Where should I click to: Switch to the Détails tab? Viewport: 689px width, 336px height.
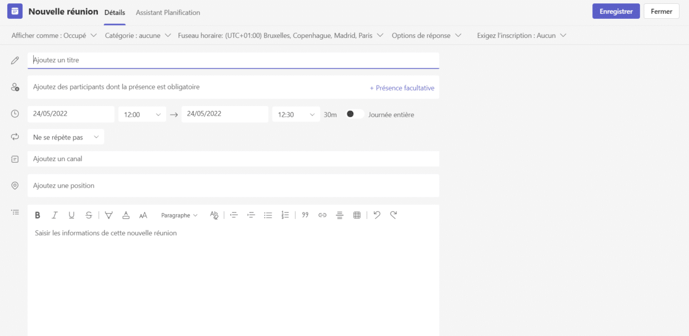(x=115, y=12)
